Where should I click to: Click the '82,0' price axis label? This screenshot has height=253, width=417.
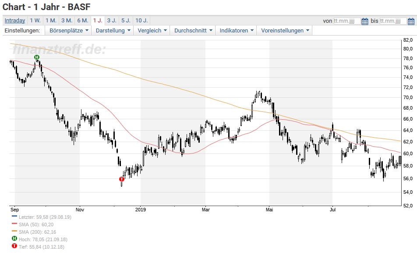(x=408, y=40)
